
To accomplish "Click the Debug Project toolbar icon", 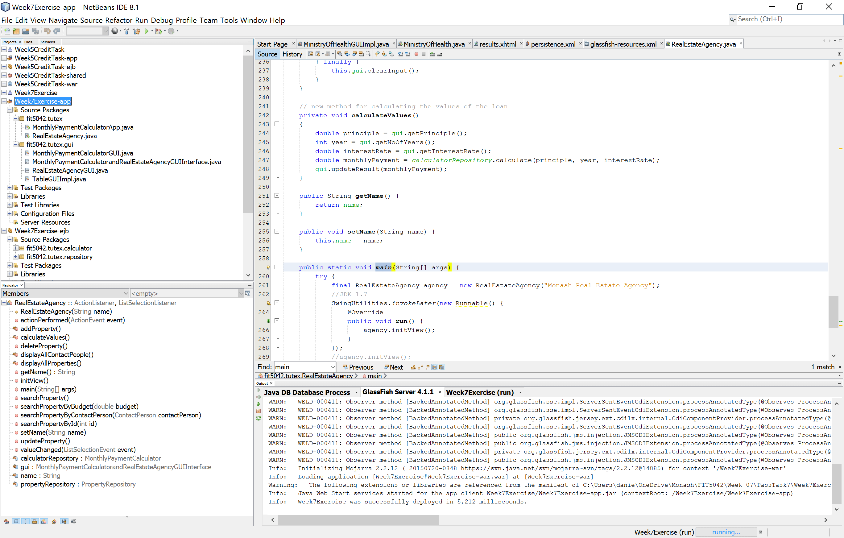I will click(x=159, y=31).
